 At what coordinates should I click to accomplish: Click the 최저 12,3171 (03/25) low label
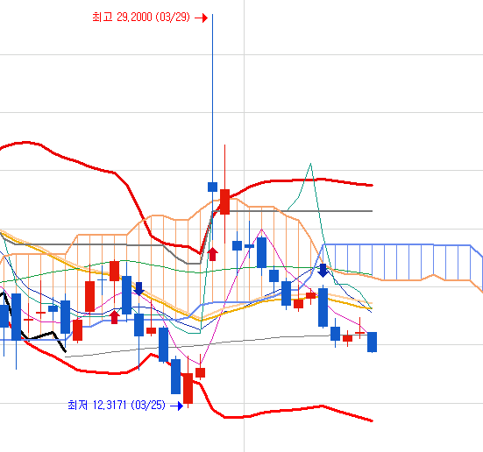[117, 405]
